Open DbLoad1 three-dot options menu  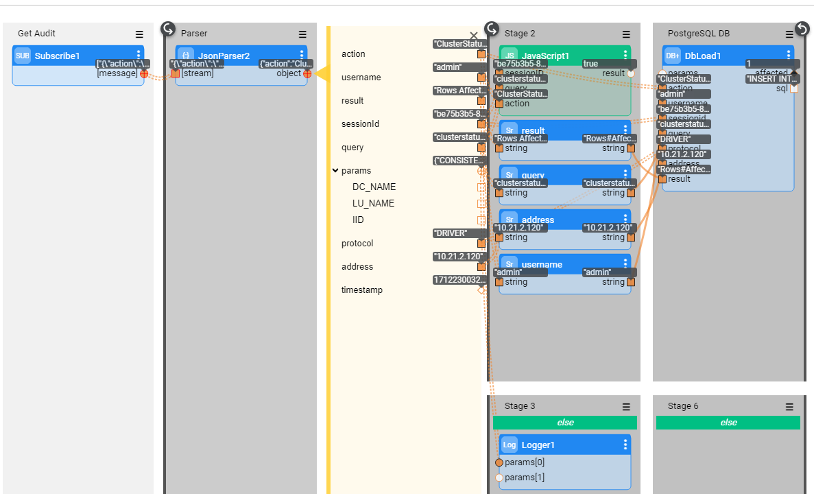tap(789, 55)
